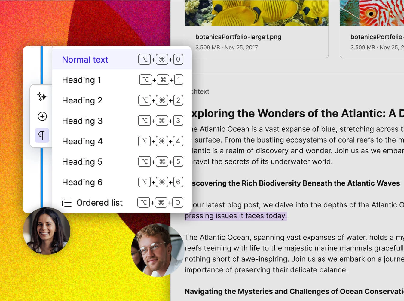Click the highlighted text 'pressing issues it faces today'
Screen dimensions: 404x301
pyautogui.click(x=236, y=216)
